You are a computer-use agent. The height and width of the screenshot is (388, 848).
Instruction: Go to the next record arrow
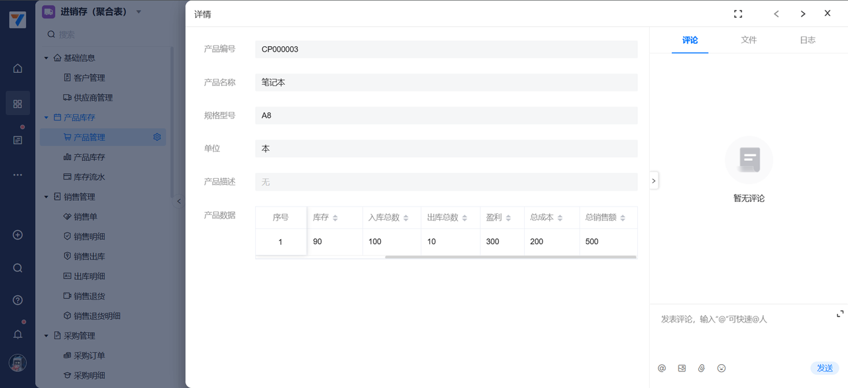[x=803, y=14]
